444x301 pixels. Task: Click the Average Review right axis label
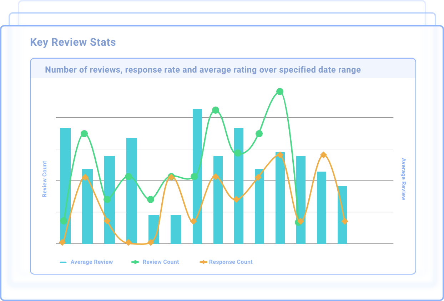[x=404, y=179]
